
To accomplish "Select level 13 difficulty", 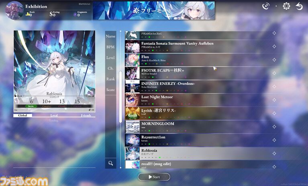I will point(62,102).
